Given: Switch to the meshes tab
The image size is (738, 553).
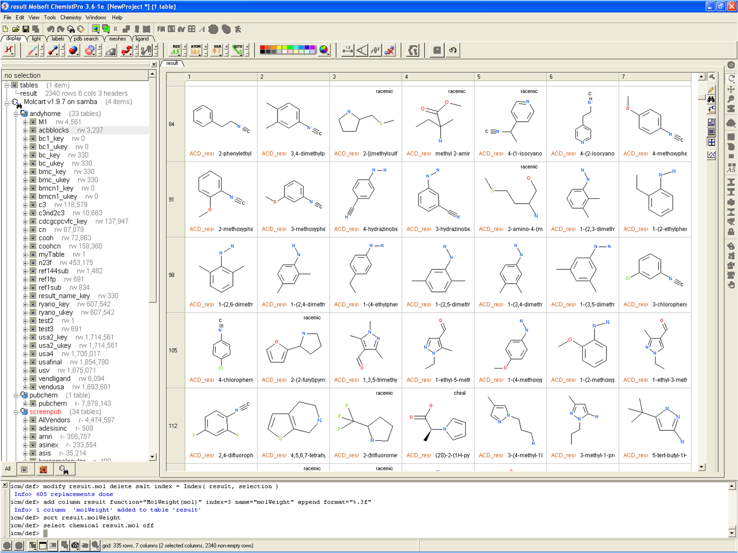Looking at the screenshot, I should click(x=117, y=39).
